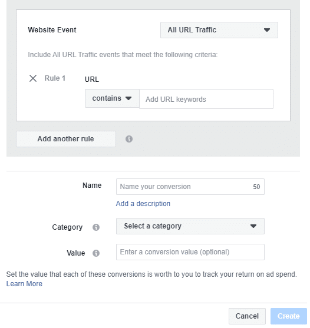Click the 50 character counter in Name field
Viewport: 310px width, 328px height.
tap(256, 187)
